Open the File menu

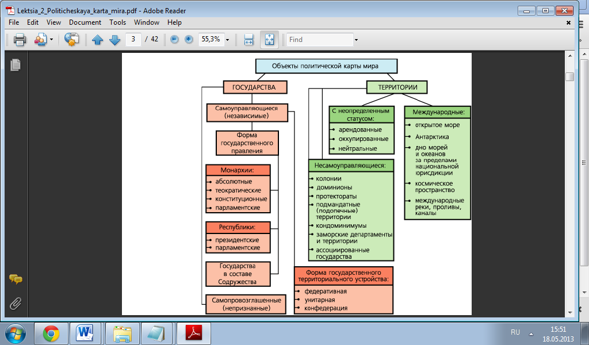14,22
